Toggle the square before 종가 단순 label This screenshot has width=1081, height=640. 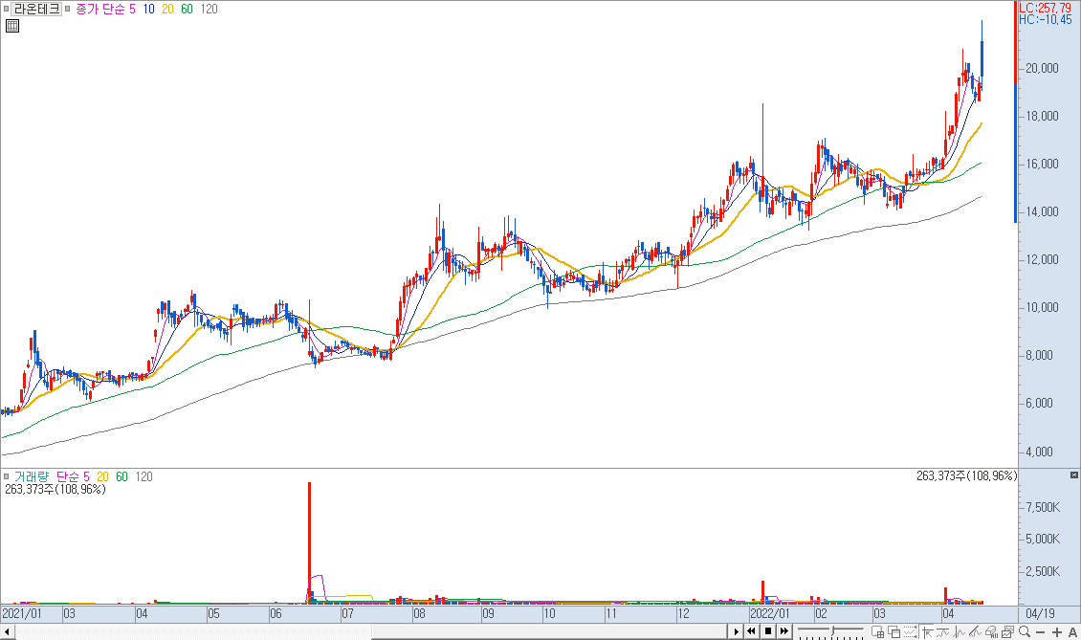coord(68,9)
